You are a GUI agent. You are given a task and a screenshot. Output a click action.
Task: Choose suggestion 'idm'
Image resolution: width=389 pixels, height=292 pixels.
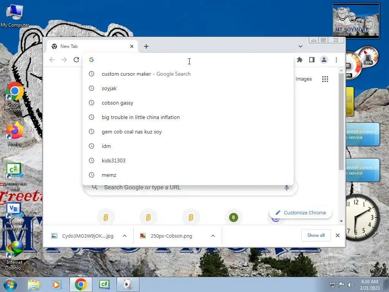coord(188,146)
